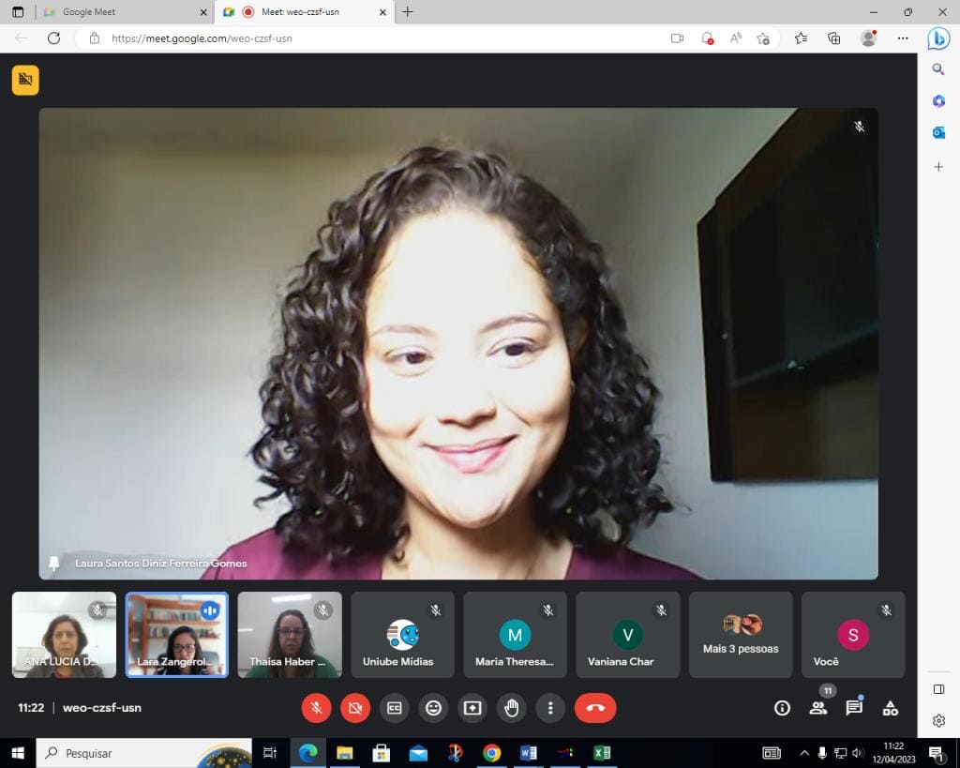Screen dimensions: 960x768
Task: Open a new browser tab
Action: point(408,11)
